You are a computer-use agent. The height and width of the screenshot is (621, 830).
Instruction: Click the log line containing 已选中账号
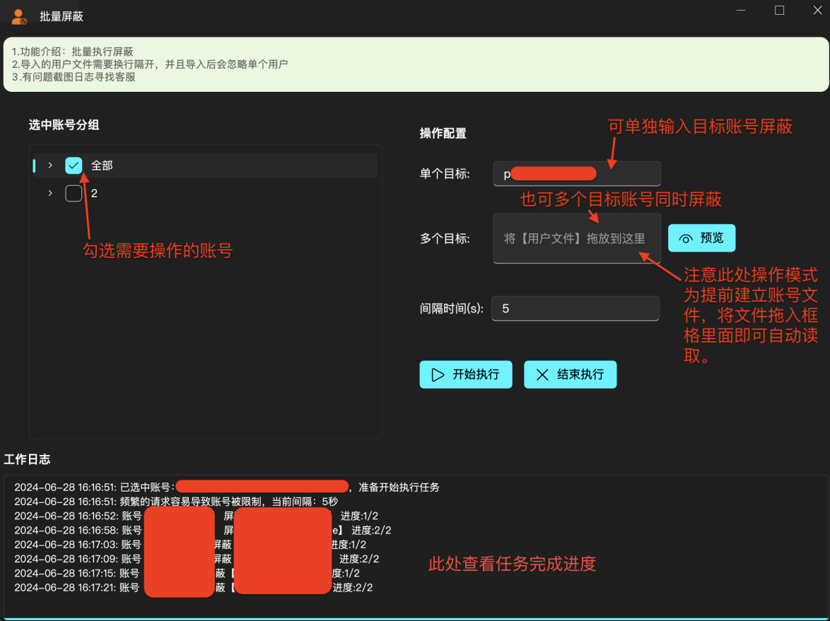(226, 487)
